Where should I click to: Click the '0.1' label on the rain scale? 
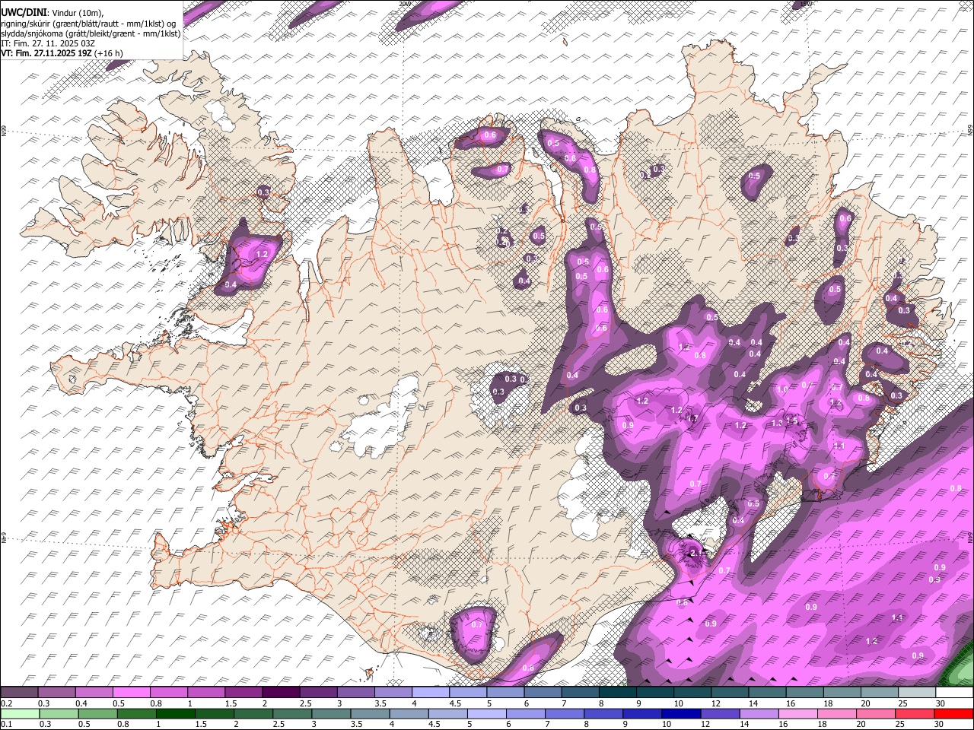pyautogui.click(x=6, y=724)
